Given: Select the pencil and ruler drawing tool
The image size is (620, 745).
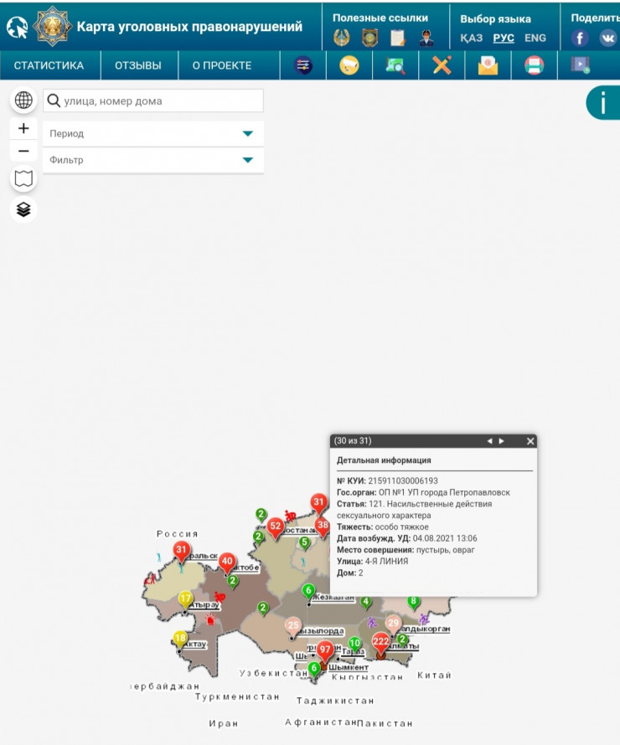Looking at the screenshot, I should 442,65.
